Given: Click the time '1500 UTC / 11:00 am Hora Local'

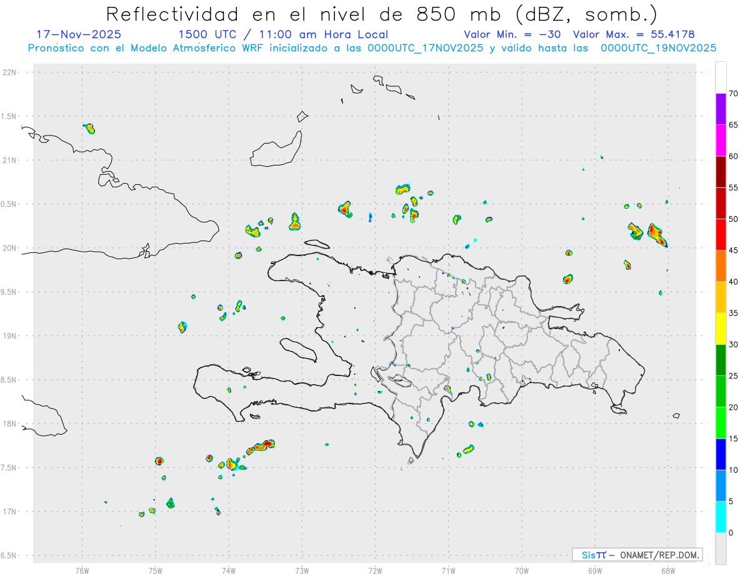Looking at the screenshot, I should pos(283,34).
